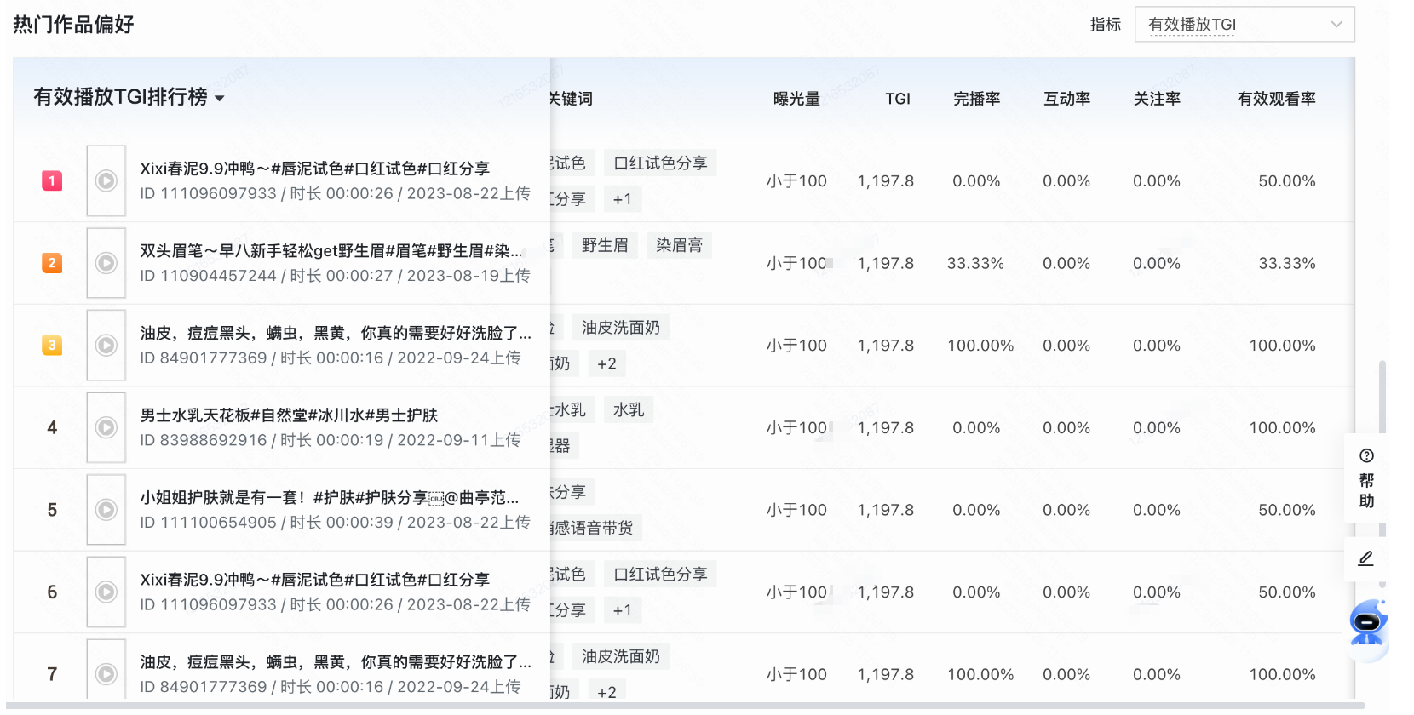Sort by the TGI column header
The image size is (1414, 715).
[x=898, y=99]
